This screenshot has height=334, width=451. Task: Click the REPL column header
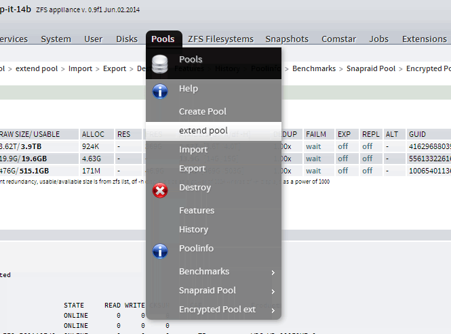(371, 134)
